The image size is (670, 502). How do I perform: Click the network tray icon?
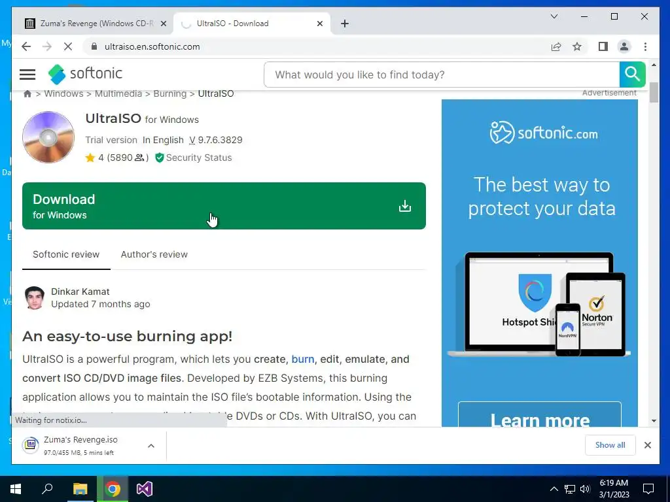pyautogui.click(x=570, y=489)
